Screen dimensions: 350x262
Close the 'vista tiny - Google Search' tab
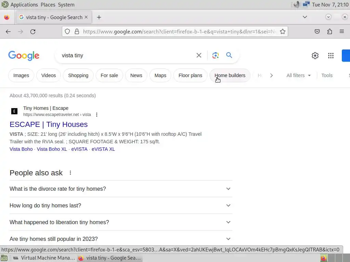pos(86,17)
